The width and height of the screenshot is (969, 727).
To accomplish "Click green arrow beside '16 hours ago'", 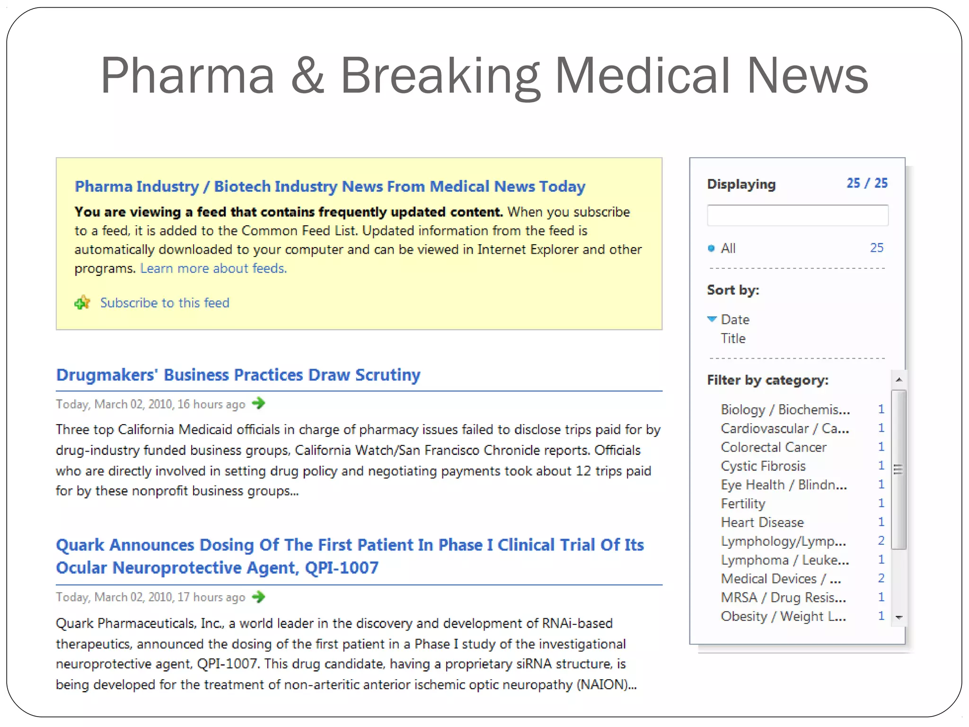I will [x=259, y=403].
